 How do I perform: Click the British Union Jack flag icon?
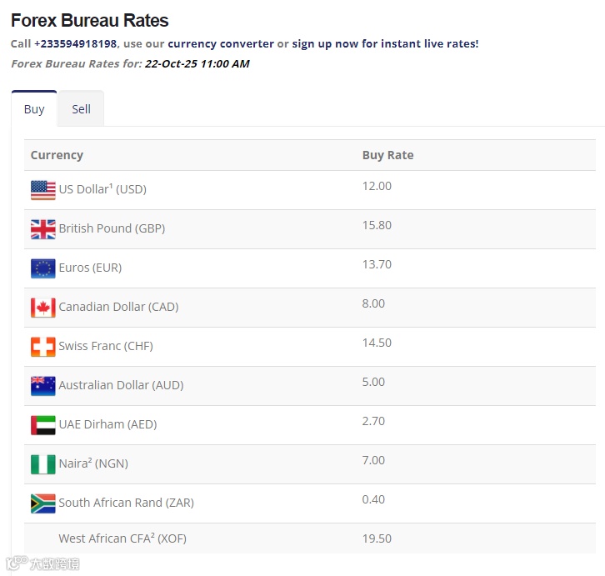tap(43, 229)
